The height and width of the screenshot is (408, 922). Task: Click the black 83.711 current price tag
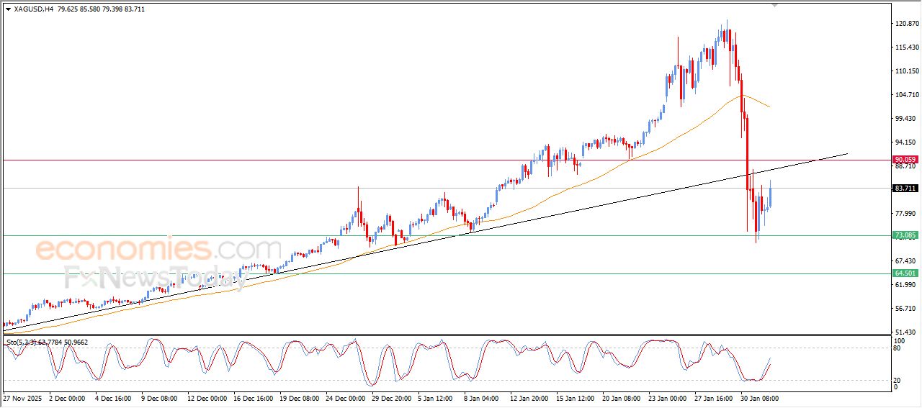coord(905,189)
